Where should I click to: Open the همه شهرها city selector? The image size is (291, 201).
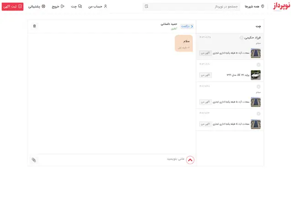(254, 6)
